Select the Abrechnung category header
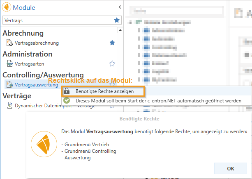252x179 pixels. tap(23, 33)
